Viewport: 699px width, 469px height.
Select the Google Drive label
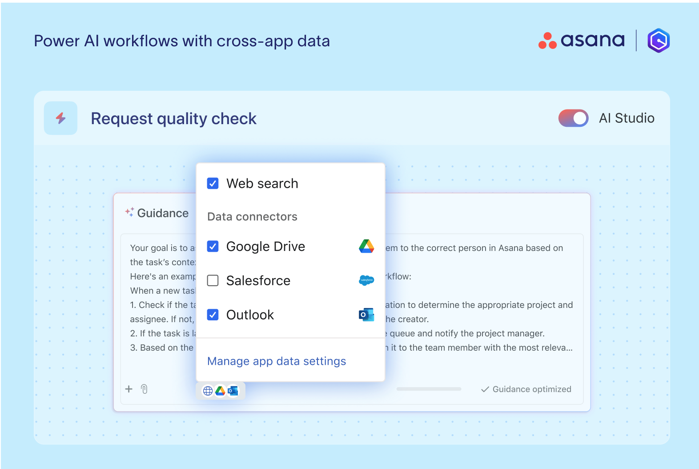click(x=265, y=247)
